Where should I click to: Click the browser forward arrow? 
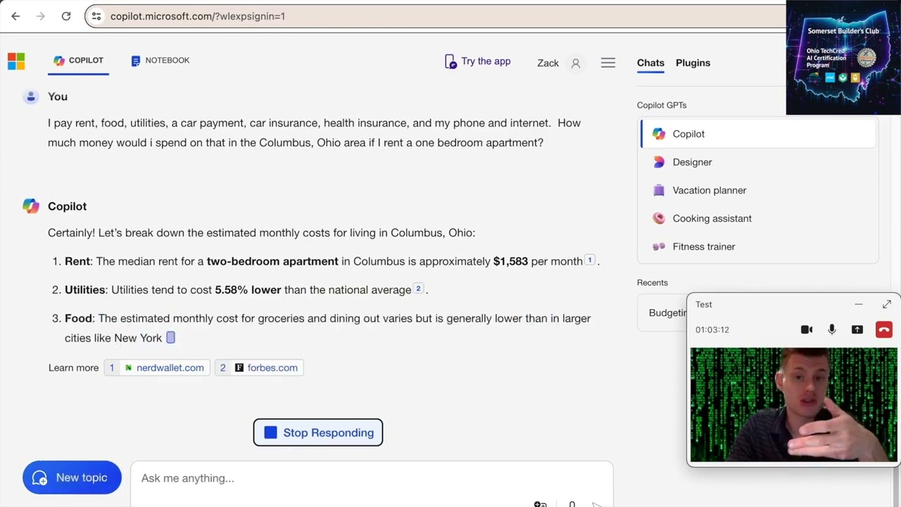pos(41,16)
